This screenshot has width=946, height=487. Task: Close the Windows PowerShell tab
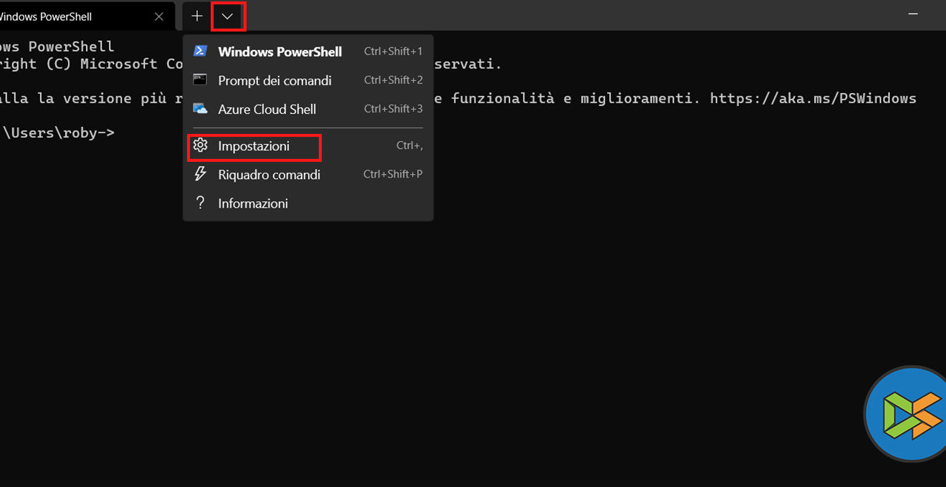tap(159, 16)
